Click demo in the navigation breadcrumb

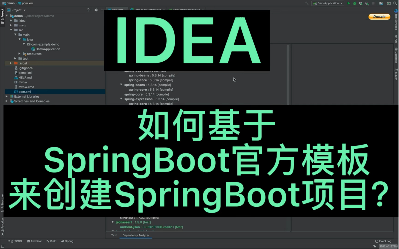8,3
